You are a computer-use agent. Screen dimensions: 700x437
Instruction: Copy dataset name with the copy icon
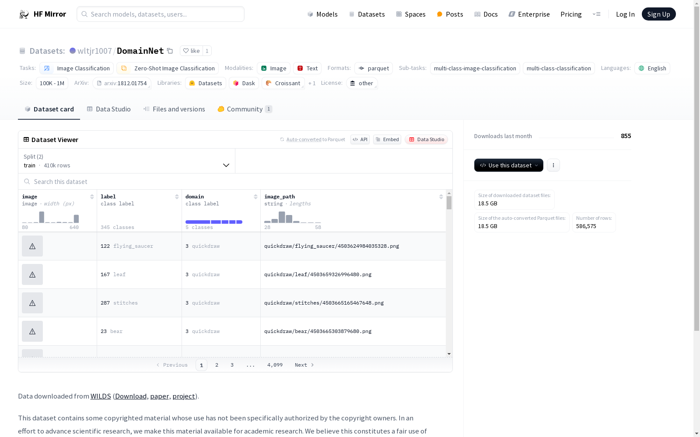tap(170, 51)
